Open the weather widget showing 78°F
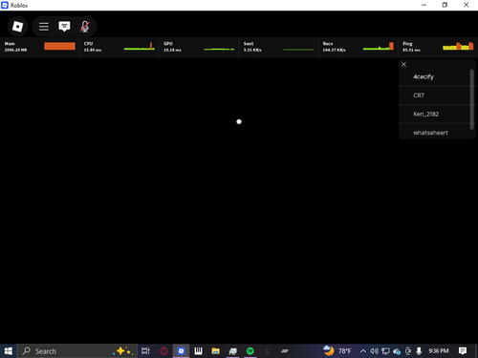This screenshot has width=478, height=358. coord(337,350)
